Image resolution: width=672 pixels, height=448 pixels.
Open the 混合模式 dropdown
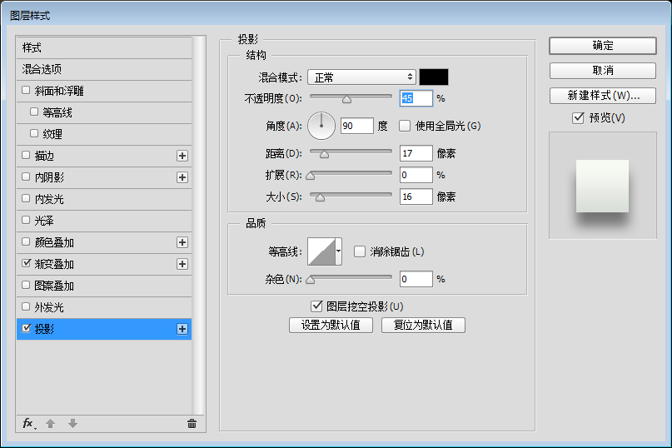361,77
